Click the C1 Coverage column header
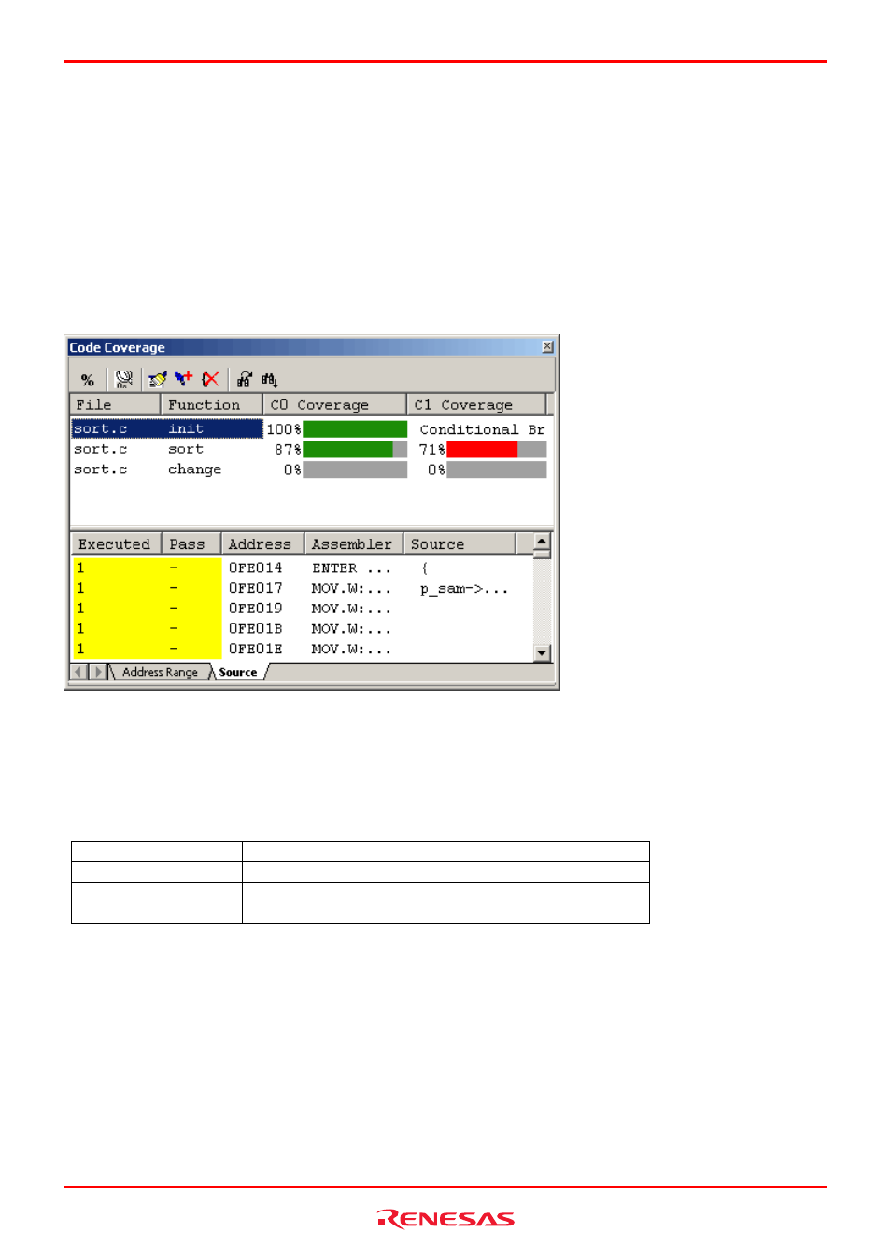This screenshot has height=1260, width=891. coord(476,404)
